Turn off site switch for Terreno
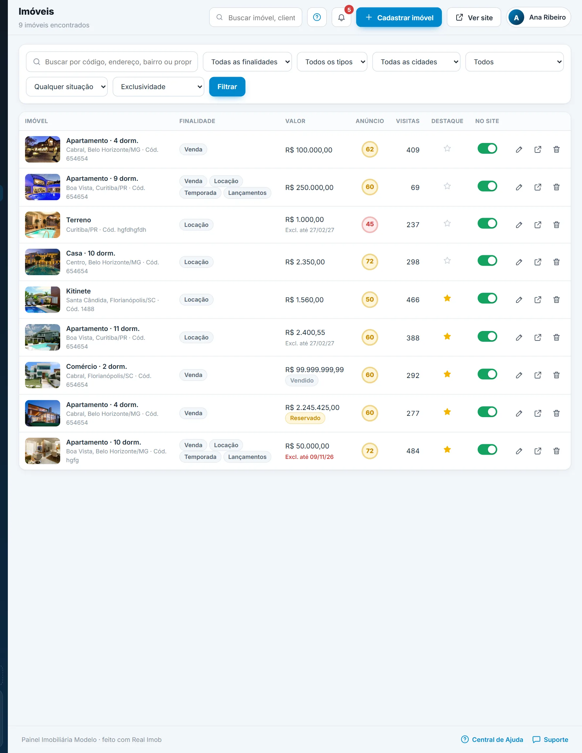 [487, 223]
